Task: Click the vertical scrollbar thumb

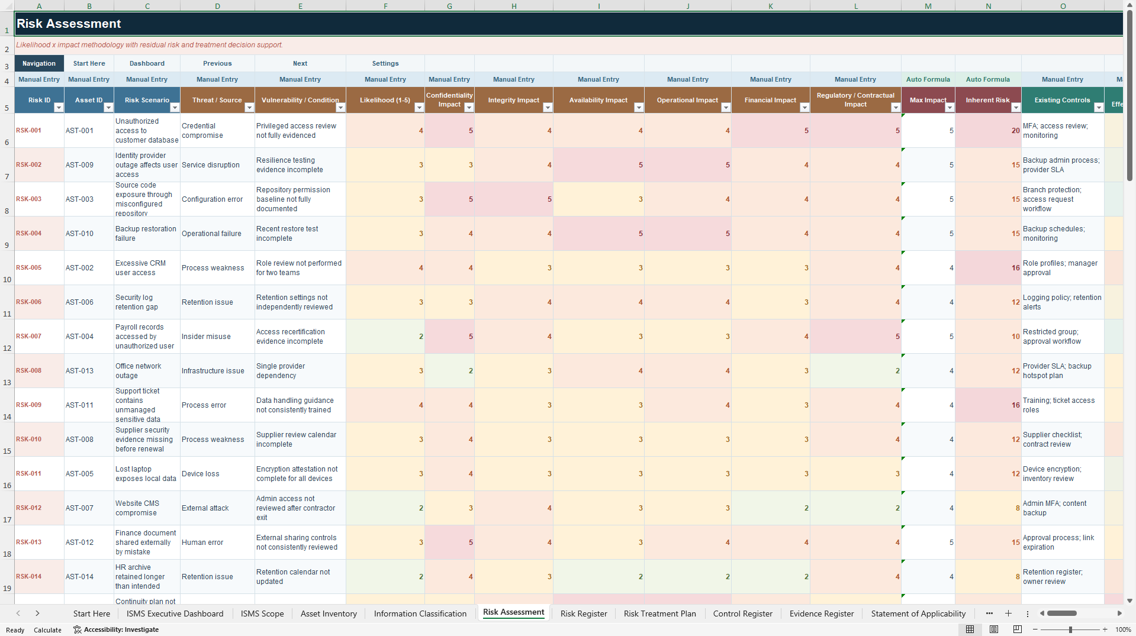Action: coord(1129,95)
